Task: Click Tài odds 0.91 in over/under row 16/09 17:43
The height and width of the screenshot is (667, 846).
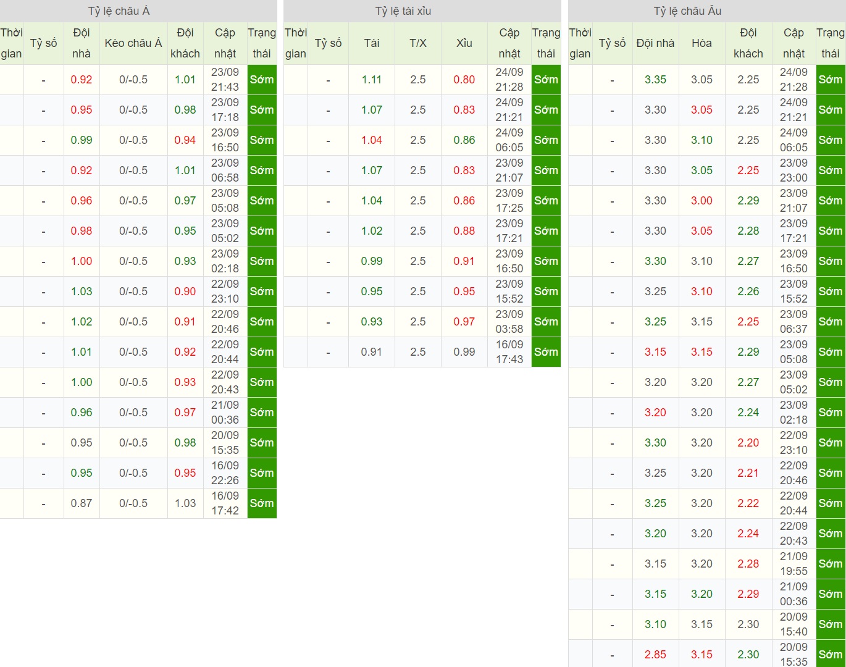Action: pos(372,352)
